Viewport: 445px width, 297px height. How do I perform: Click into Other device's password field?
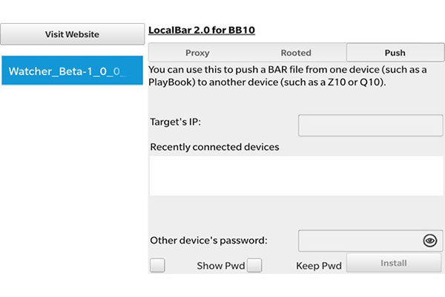371,241
